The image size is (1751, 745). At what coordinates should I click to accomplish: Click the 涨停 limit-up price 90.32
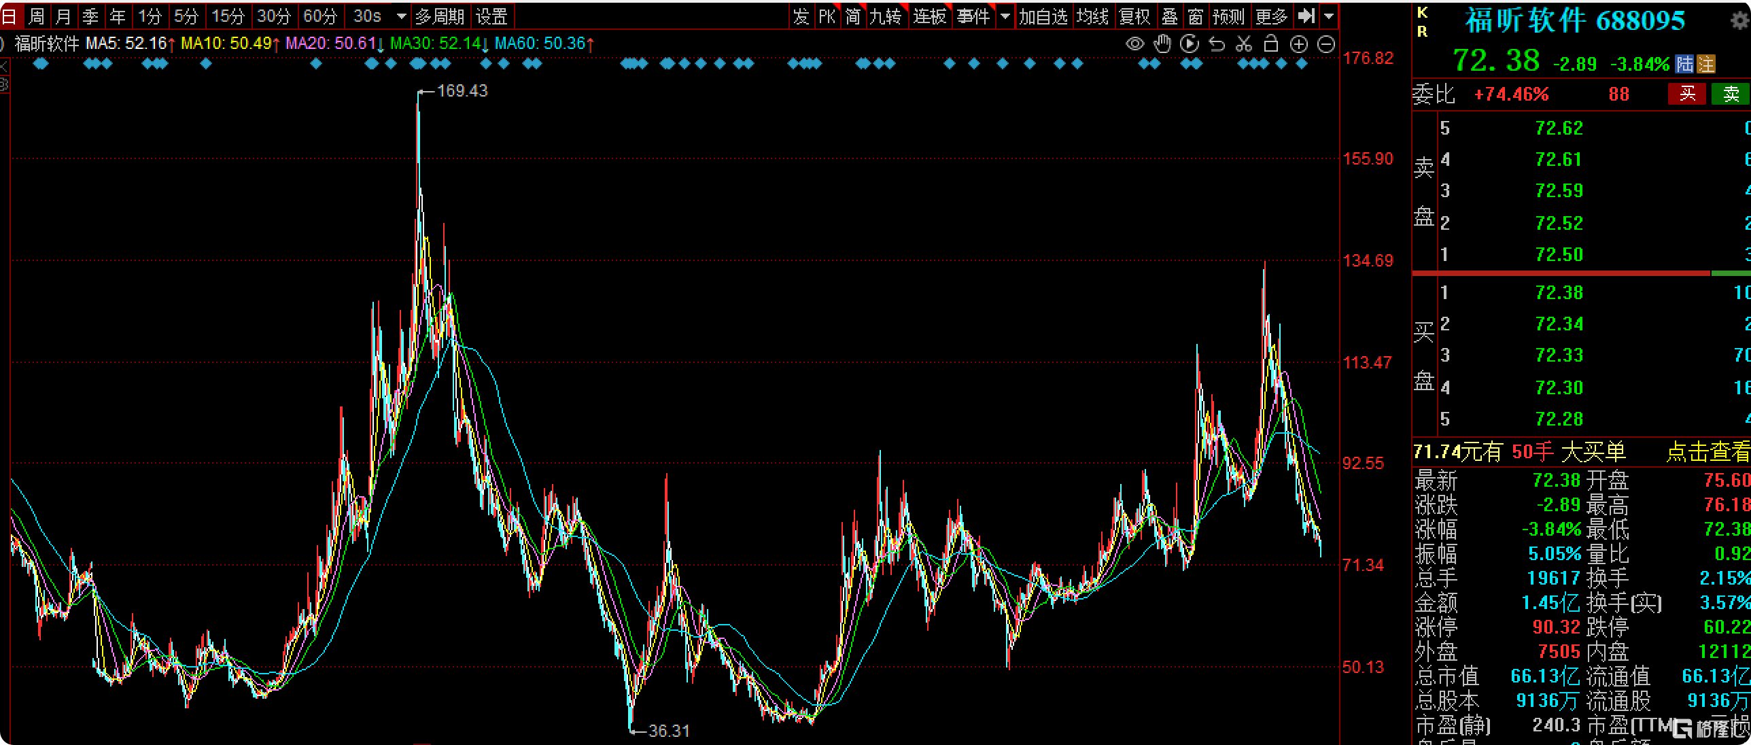[1557, 627]
